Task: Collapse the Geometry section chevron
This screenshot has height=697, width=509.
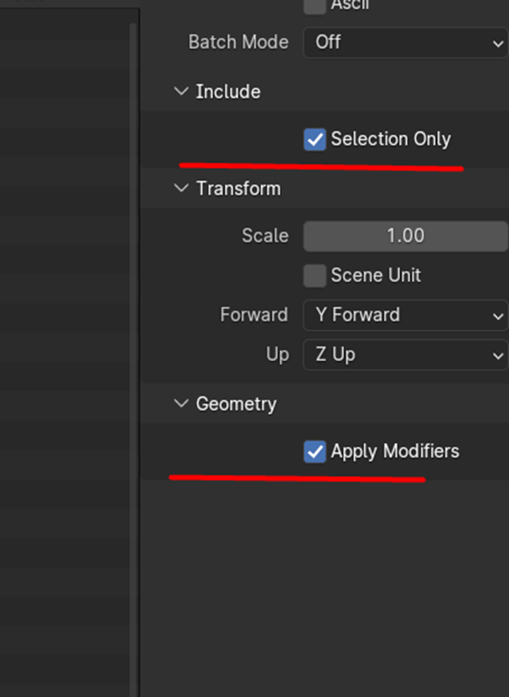Action: (x=181, y=404)
